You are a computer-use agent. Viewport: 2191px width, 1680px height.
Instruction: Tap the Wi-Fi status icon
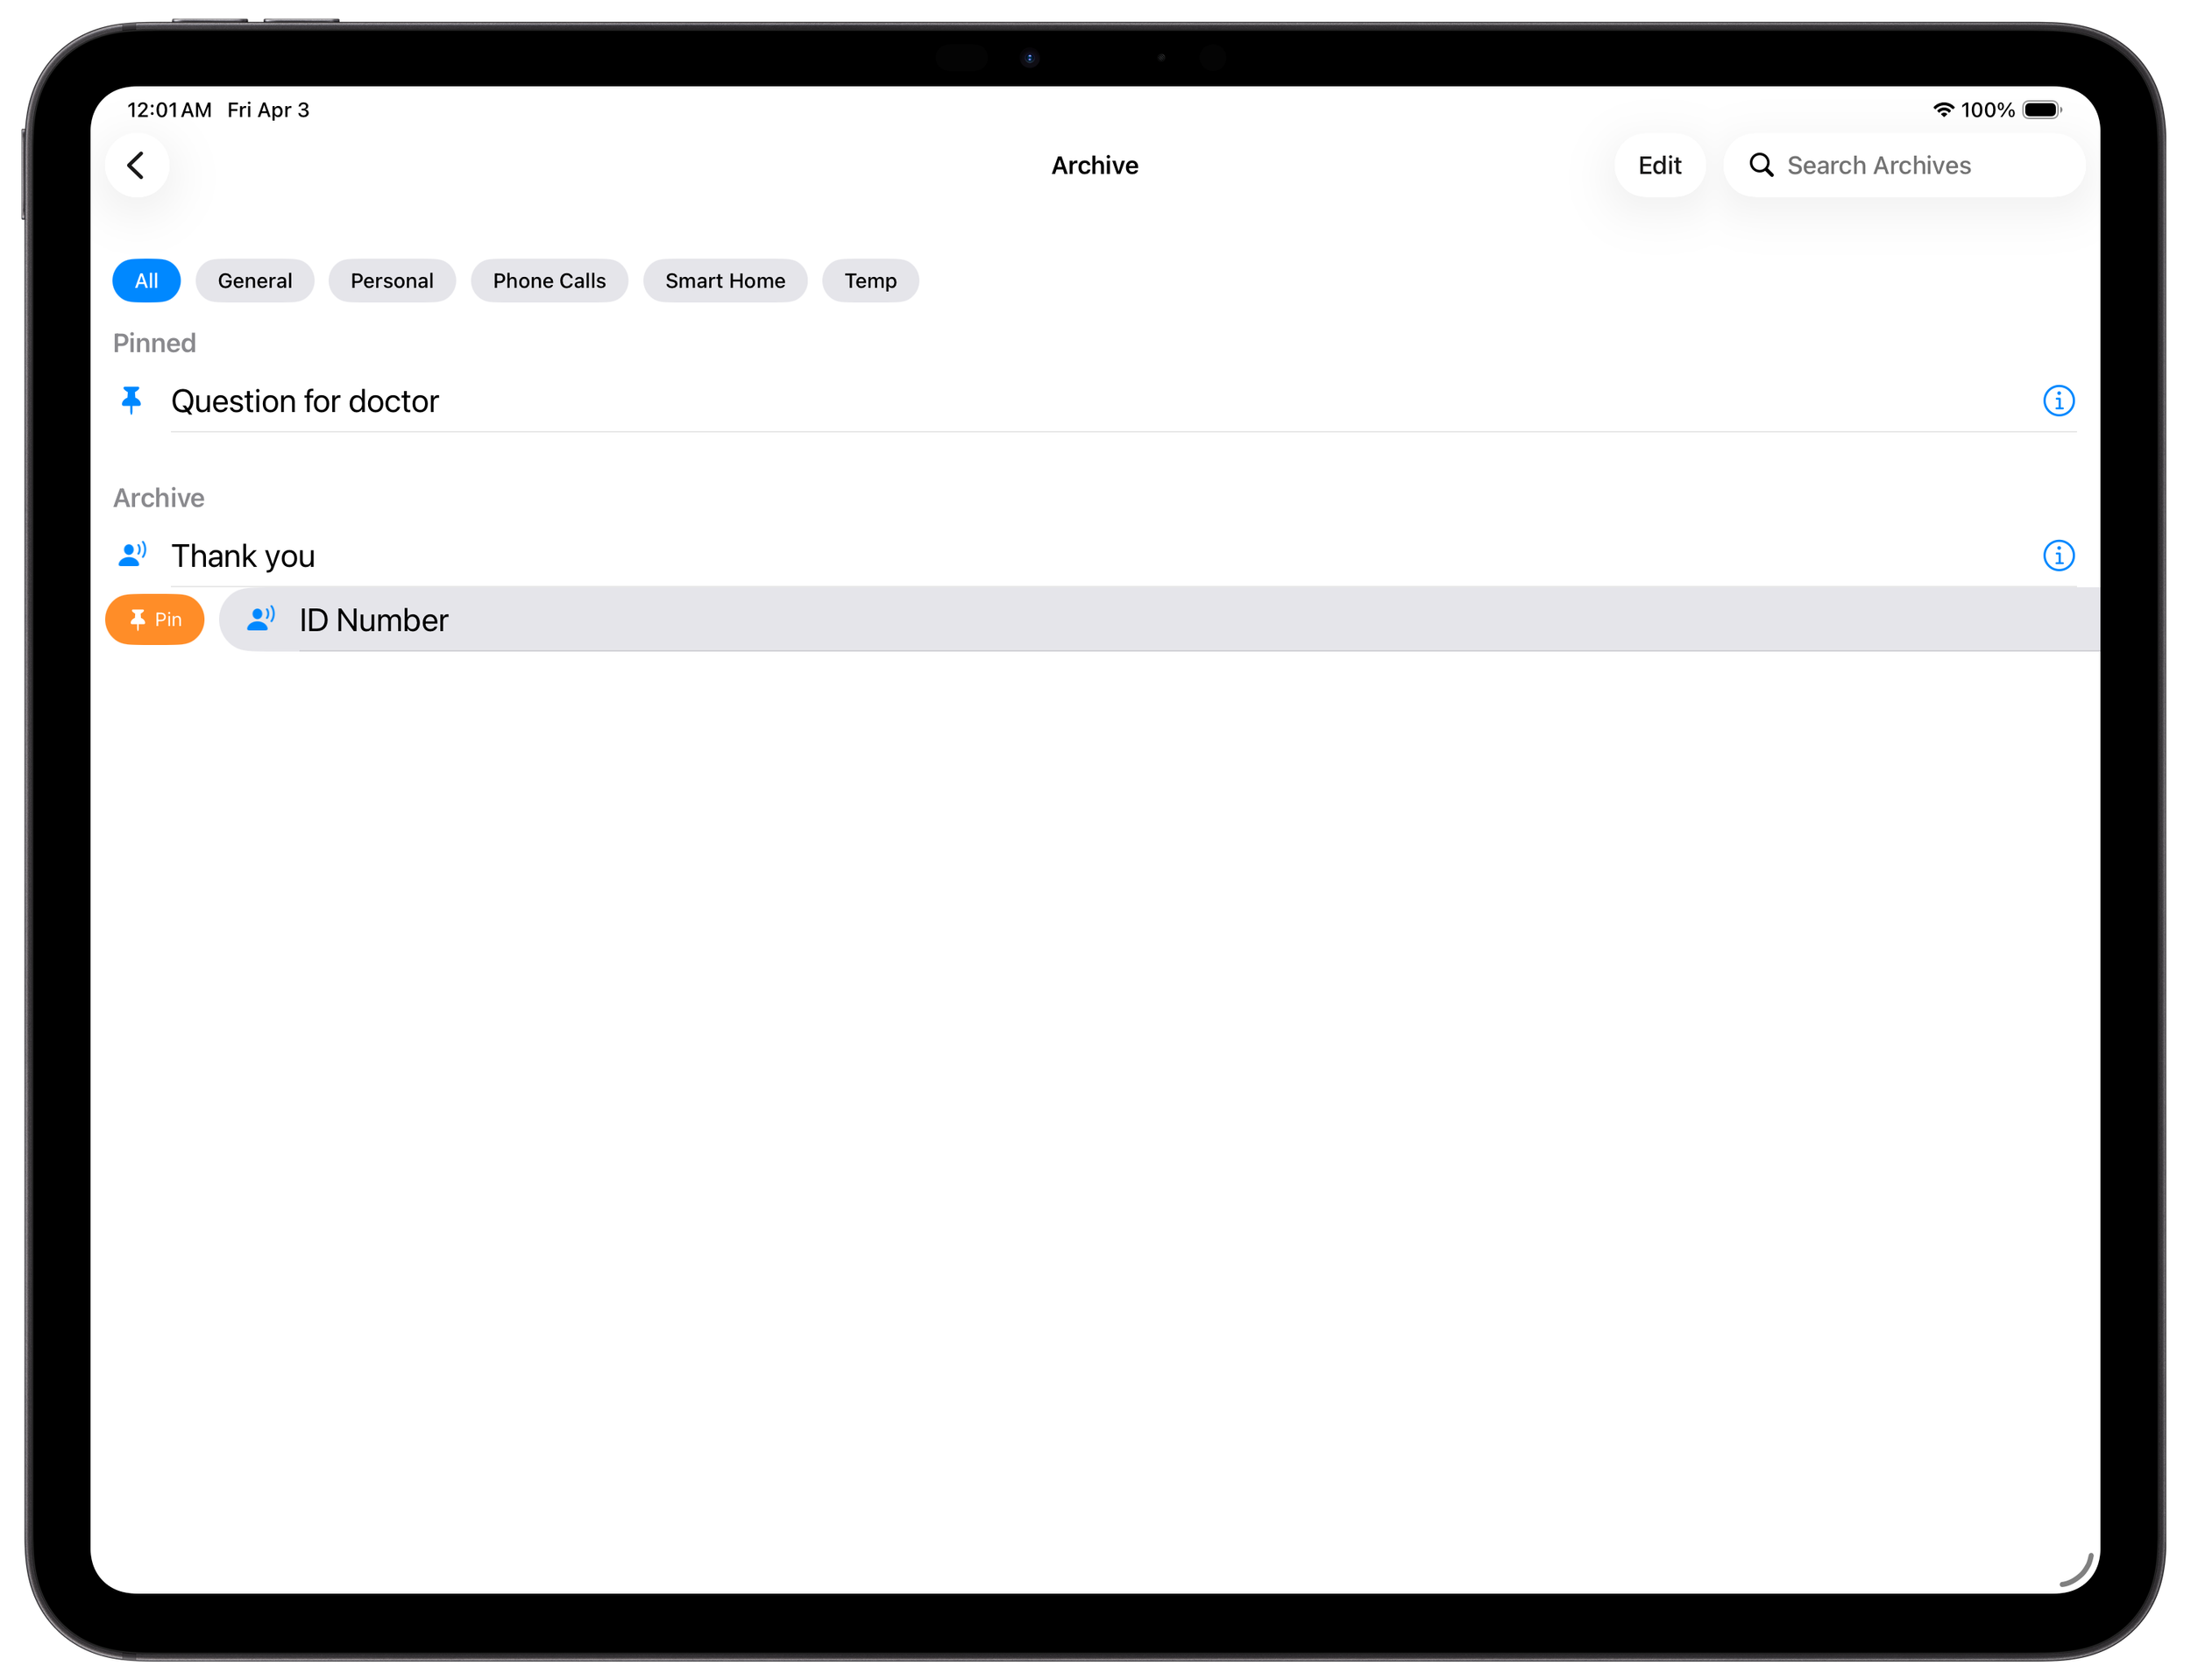tap(1943, 110)
